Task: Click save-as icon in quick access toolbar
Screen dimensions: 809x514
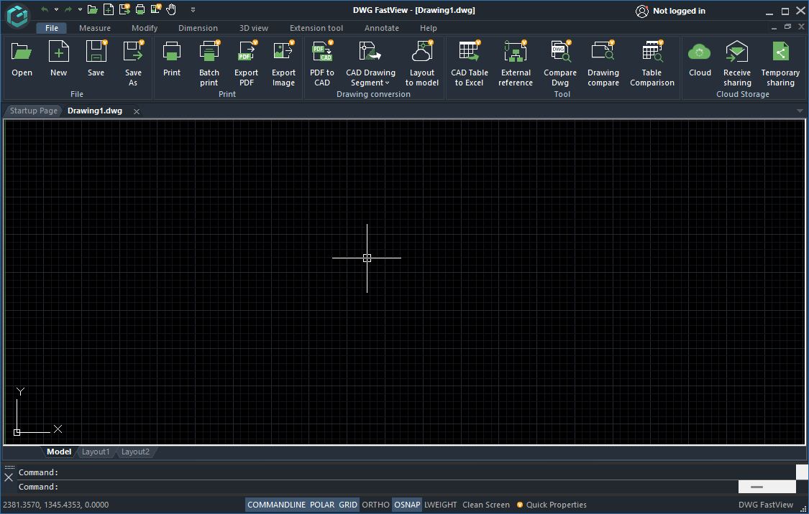Action: 124,9
